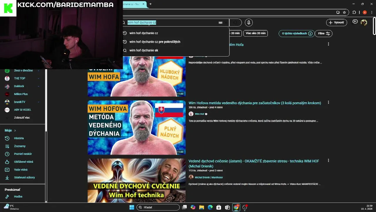376x212 pixels.
Task: Open the Wim Hof channel link
Action: [199, 114]
